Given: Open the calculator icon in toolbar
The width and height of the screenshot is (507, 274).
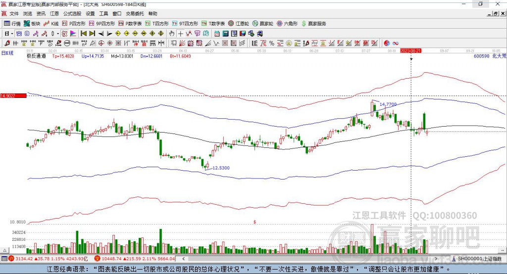Looking at the screenshot, I should click(x=225, y=34).
